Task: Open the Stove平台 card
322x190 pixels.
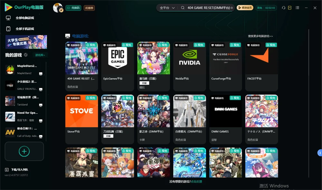Action: (81, 119)
